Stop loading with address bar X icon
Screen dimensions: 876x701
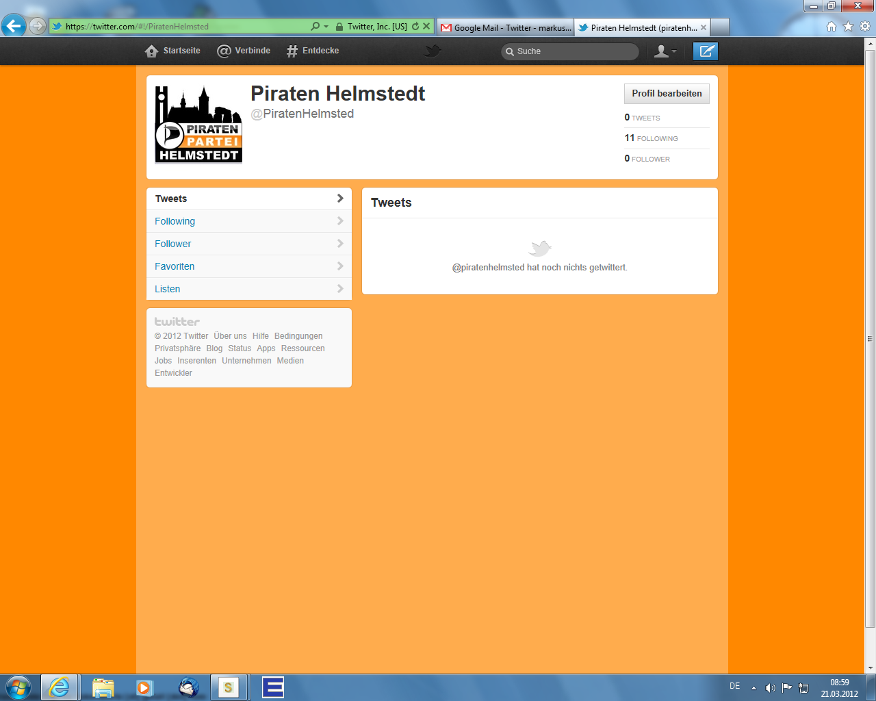426,26
